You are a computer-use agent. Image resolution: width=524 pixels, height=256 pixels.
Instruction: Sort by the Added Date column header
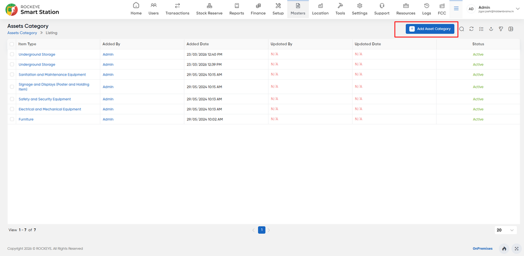pos(198,44)
